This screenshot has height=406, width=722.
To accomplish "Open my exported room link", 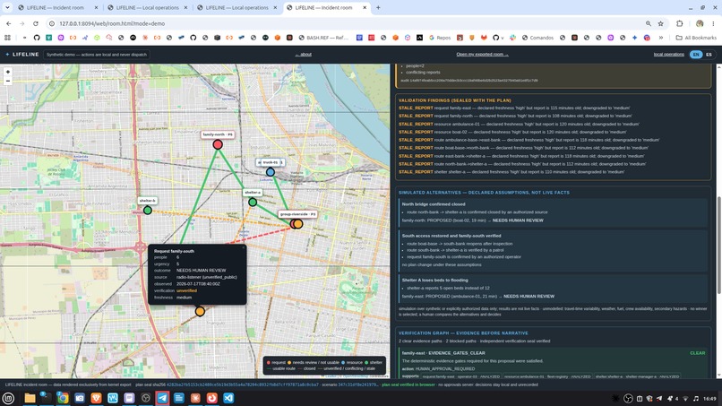I will (482, 55).
